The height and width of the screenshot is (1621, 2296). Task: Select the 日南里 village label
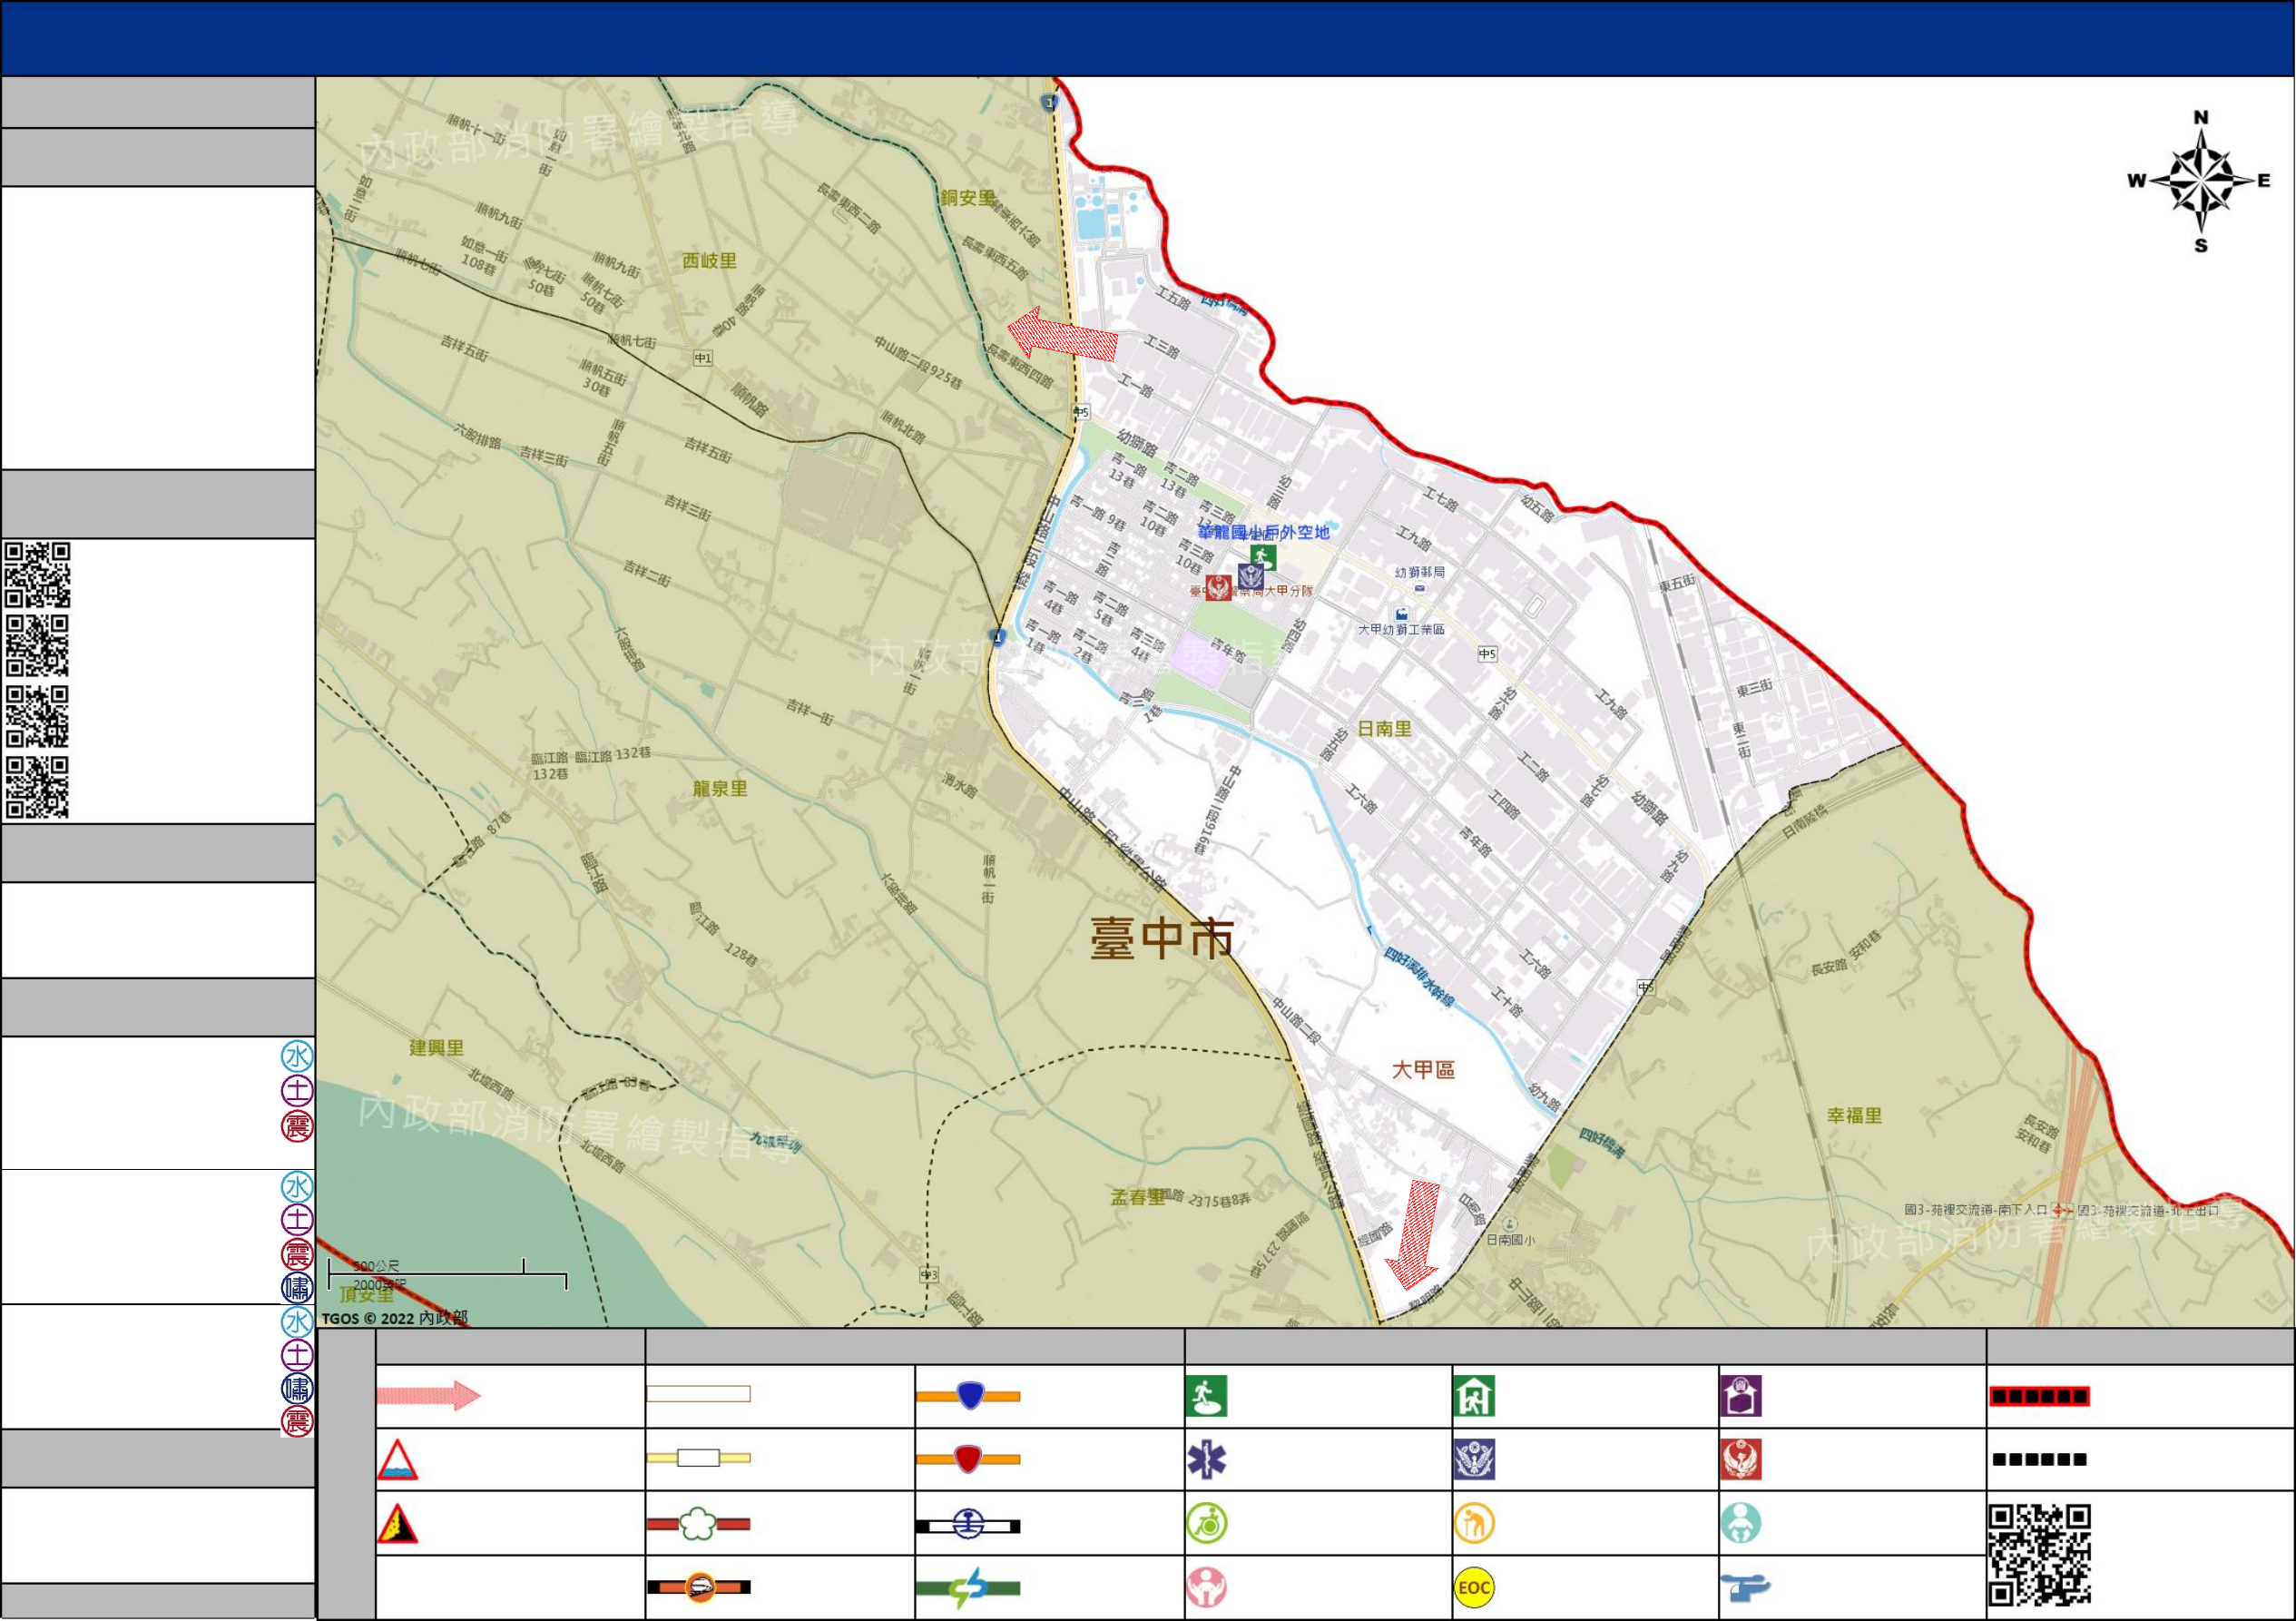coord(1384,729)
